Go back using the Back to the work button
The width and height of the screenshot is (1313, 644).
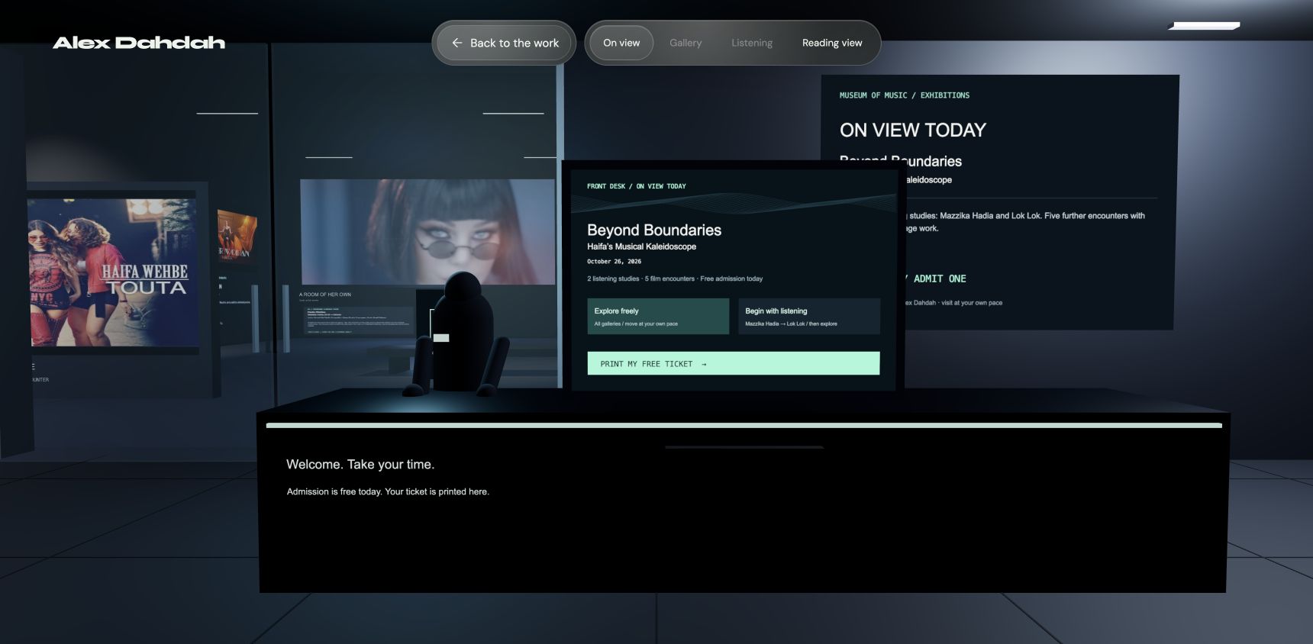click(x=504, y=43)
